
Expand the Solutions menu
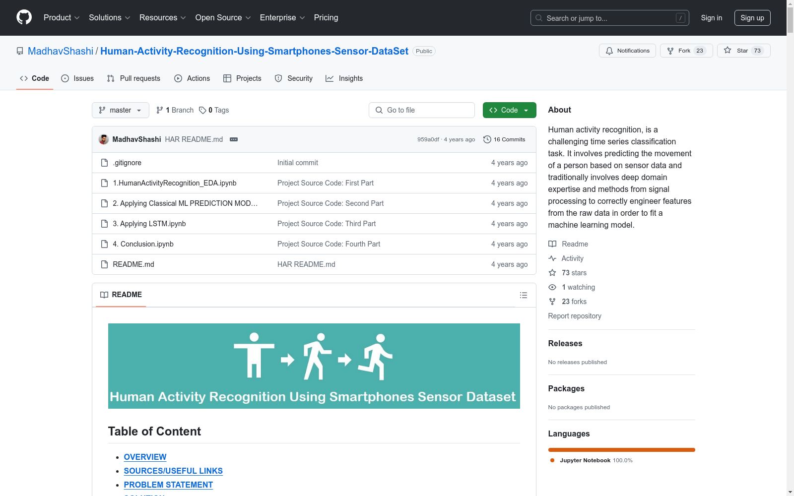pyautogui.click(x=110, y=18)
